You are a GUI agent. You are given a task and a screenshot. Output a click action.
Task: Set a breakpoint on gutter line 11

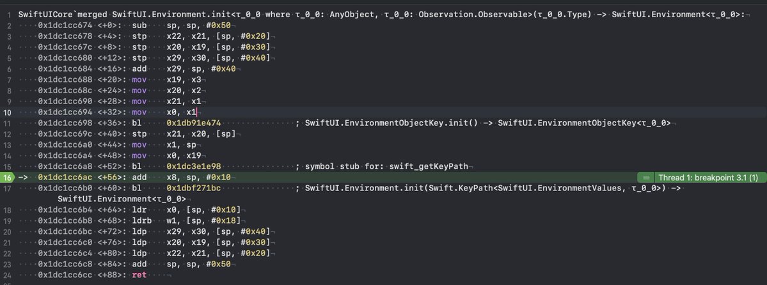(x=8, y=123)
